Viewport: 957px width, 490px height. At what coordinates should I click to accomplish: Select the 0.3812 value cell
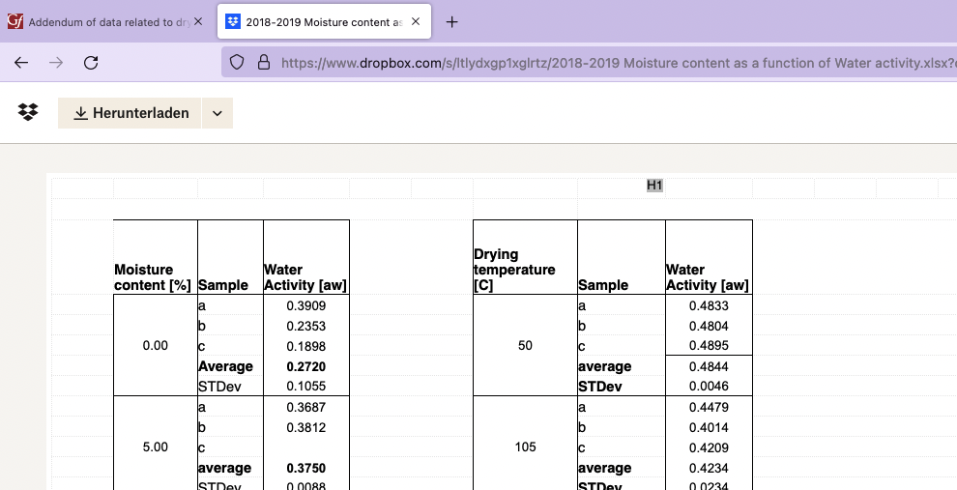306,427
